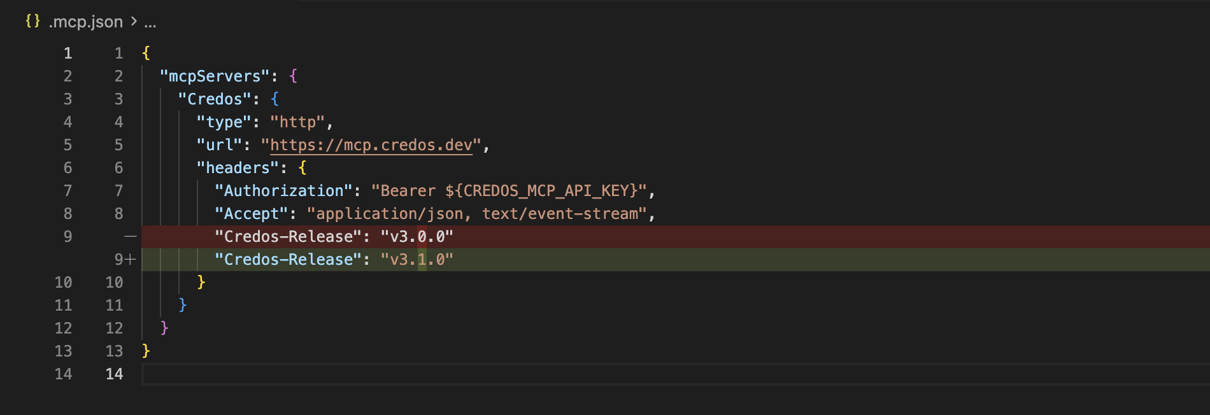Click the "headers" key
The width and height of the screenshot is (1210, 415).
pyautogui.click(x=238, y=168)
